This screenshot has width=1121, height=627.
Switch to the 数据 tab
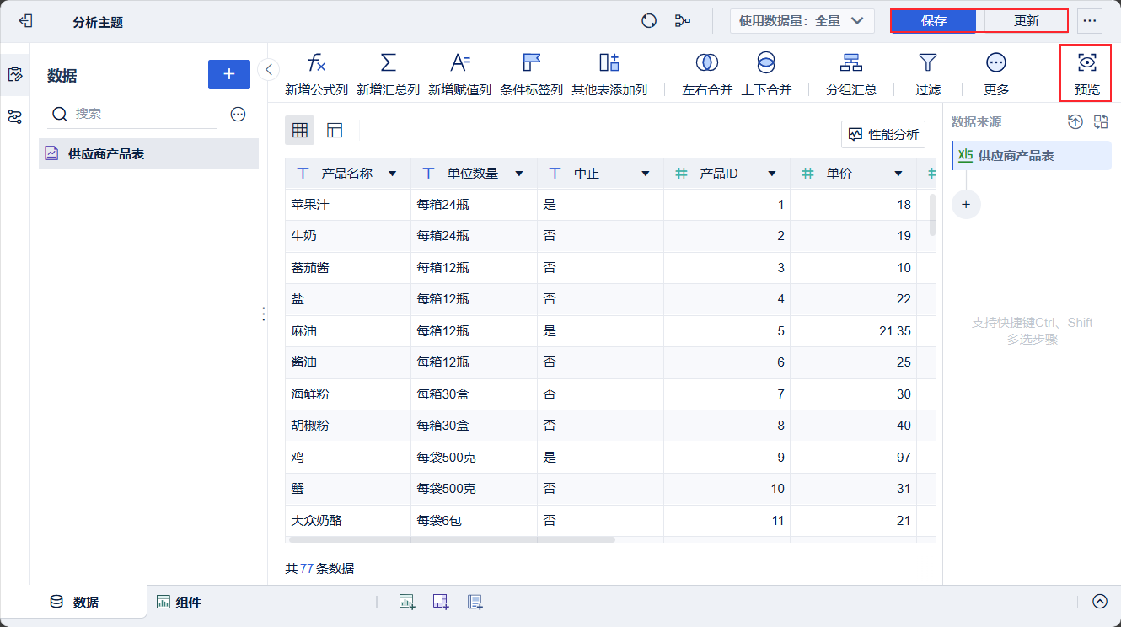tap(74, 602)
